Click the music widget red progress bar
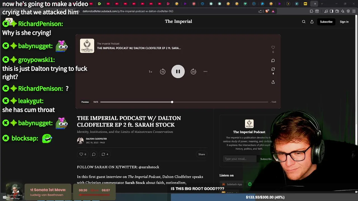The image size is (358, 201). 94,195
